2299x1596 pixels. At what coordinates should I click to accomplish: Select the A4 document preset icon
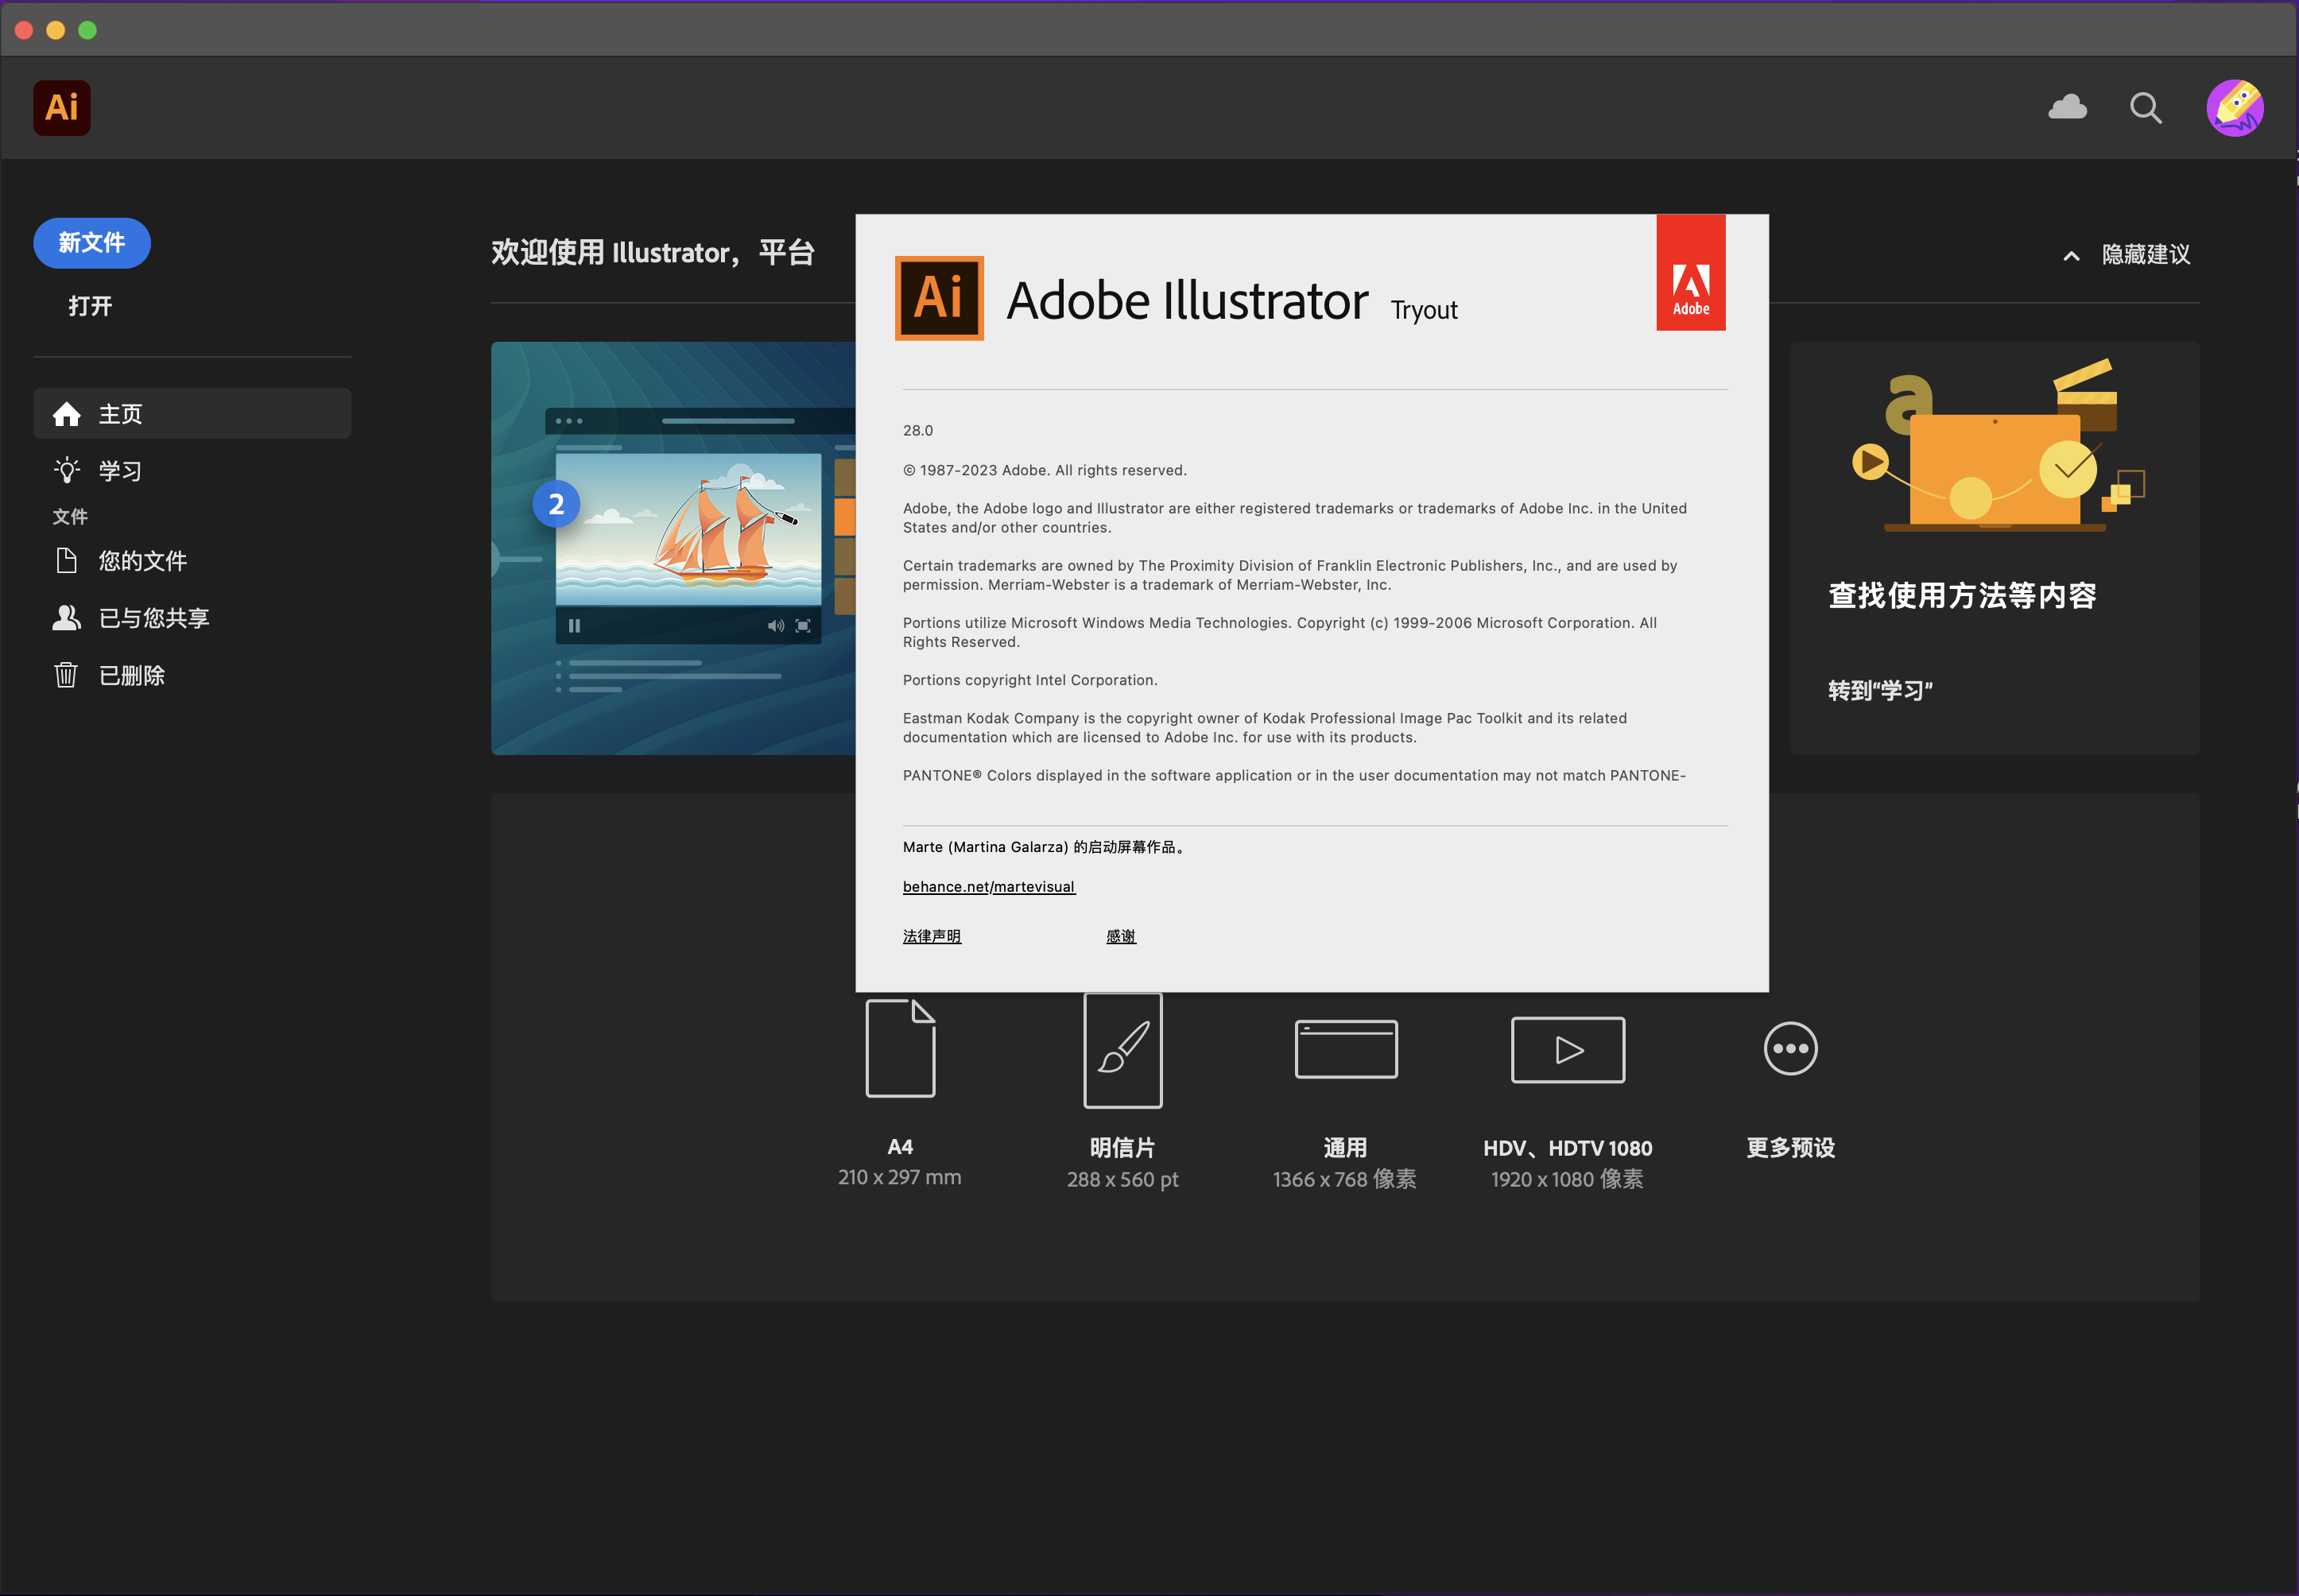(900, 1048)
